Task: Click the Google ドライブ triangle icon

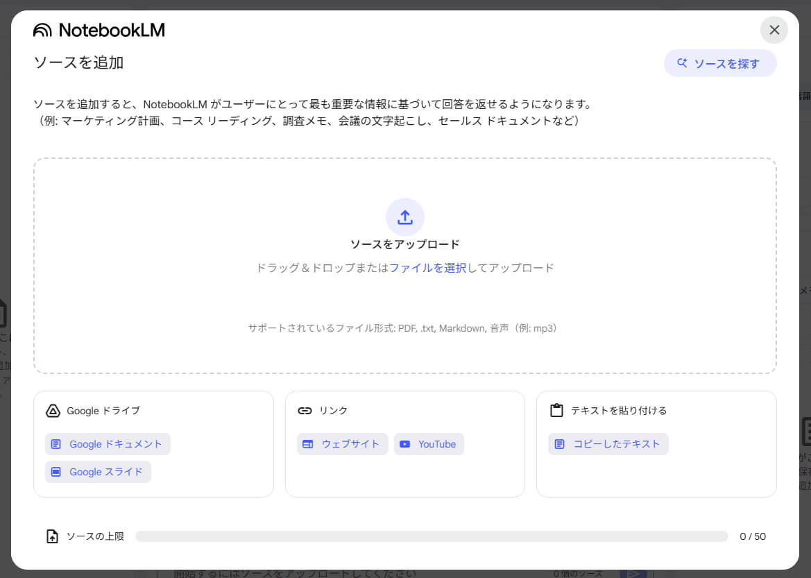Action: tap(53, 411)
